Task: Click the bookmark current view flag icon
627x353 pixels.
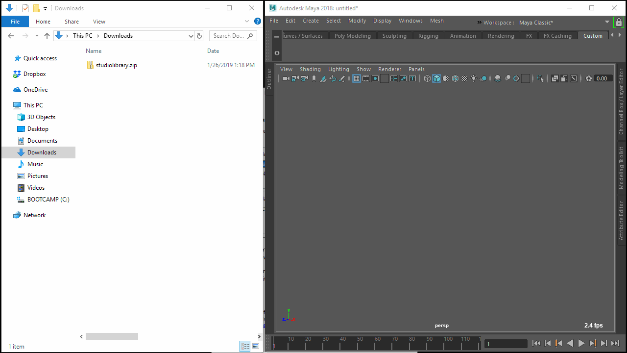Action: click(314, 78)
